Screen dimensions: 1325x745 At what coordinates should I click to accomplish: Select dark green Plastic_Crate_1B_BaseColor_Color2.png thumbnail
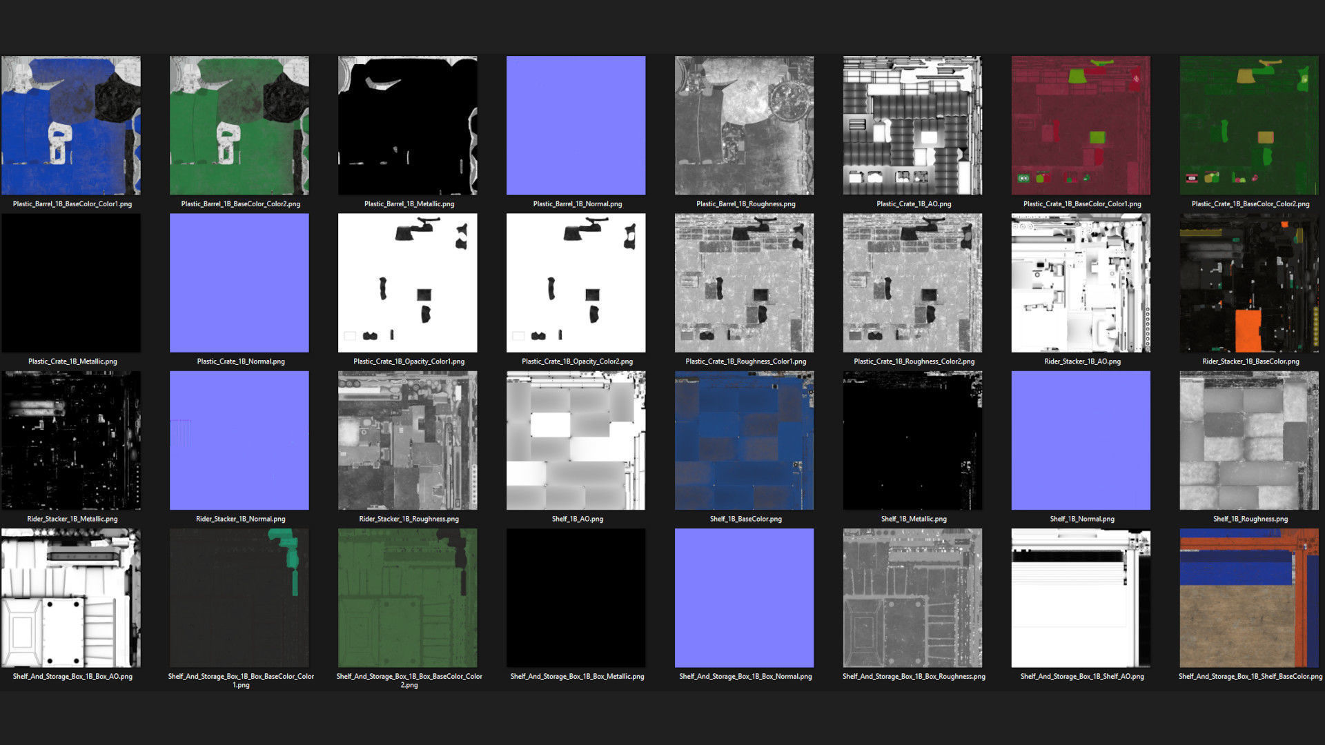pos(1250,125)
